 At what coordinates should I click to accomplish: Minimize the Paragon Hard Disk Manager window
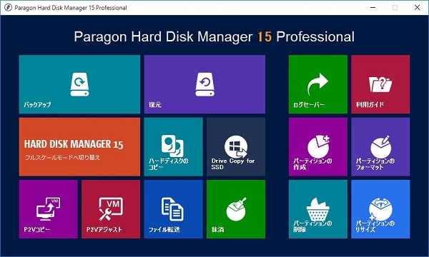click(x=373, y=7)
